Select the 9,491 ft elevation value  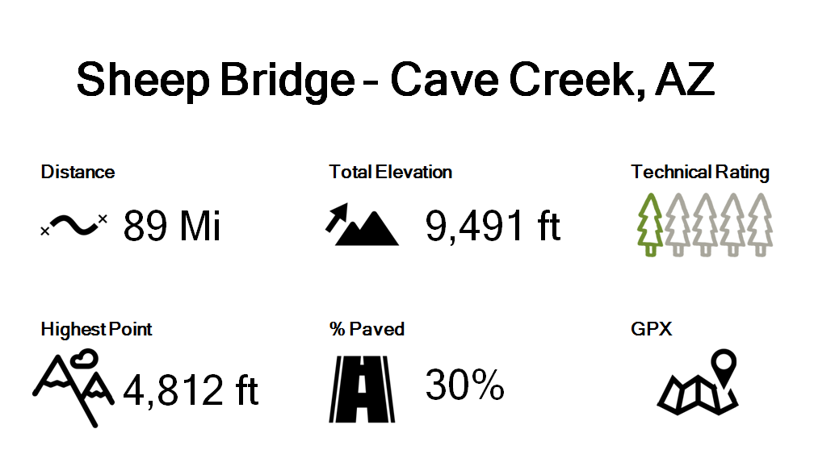[x=493, y=227]
